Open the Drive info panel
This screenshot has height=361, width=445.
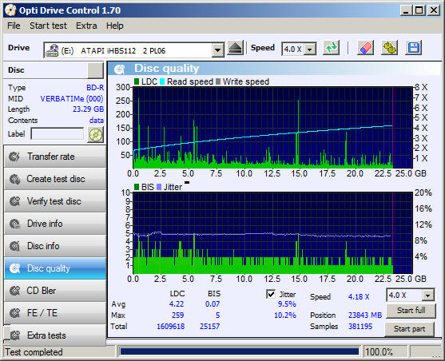point(55,224)
